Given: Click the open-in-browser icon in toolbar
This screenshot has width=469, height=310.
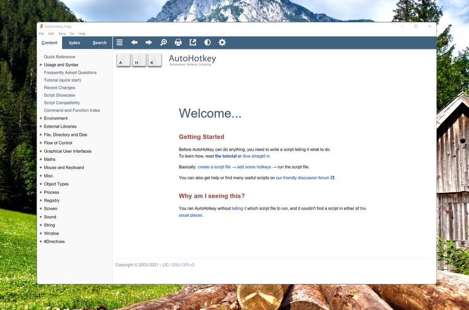Looking at the screenshot, I should (193, 43).
